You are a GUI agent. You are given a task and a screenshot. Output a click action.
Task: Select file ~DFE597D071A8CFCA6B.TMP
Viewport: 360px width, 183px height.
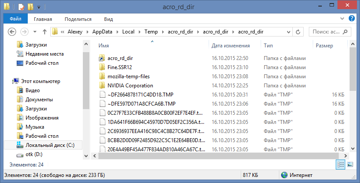[x=142, y=104]
